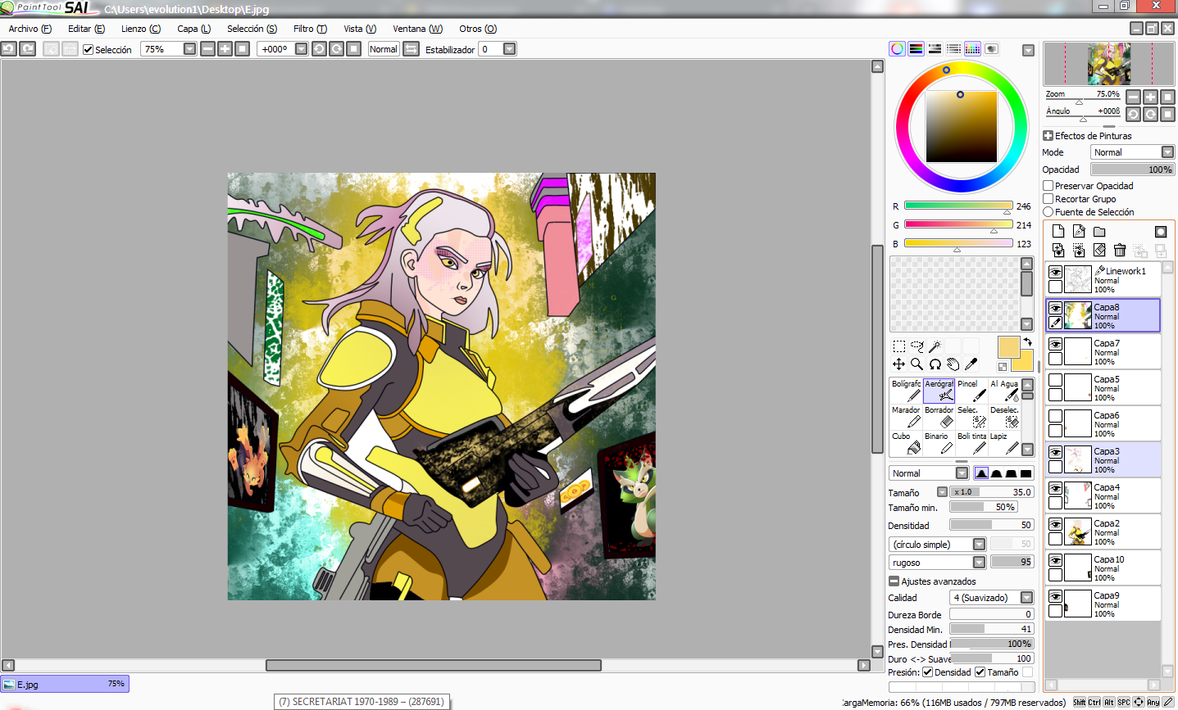Choose the Lapiz pencil tool
Screen dimensions: 1178x710
[1004, 443]
